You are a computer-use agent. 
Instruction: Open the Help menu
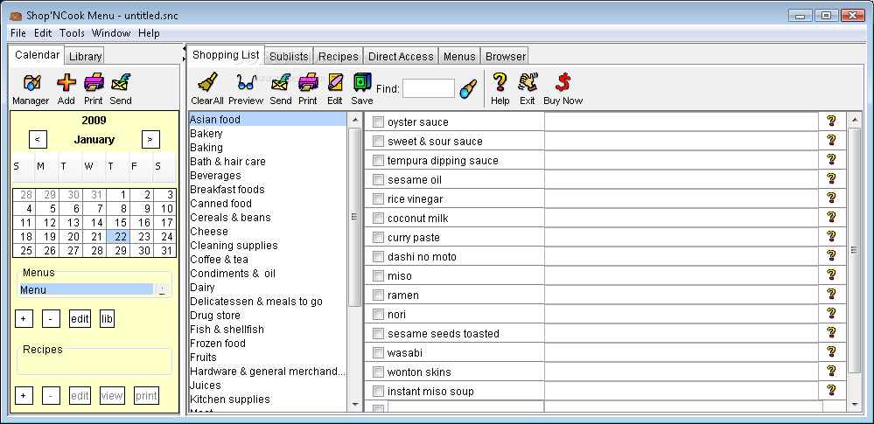pos(149,33)
